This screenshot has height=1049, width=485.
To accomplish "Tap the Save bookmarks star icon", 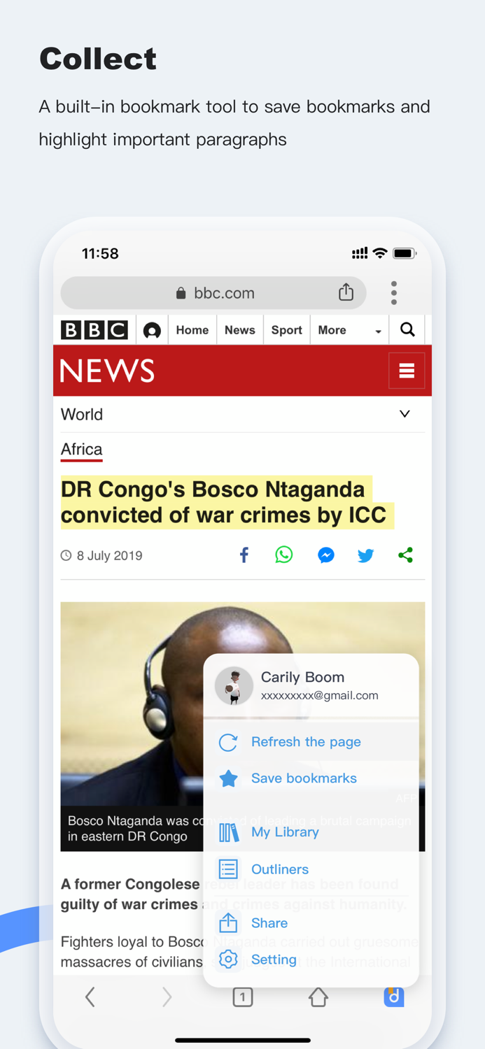I will [228, 778].
